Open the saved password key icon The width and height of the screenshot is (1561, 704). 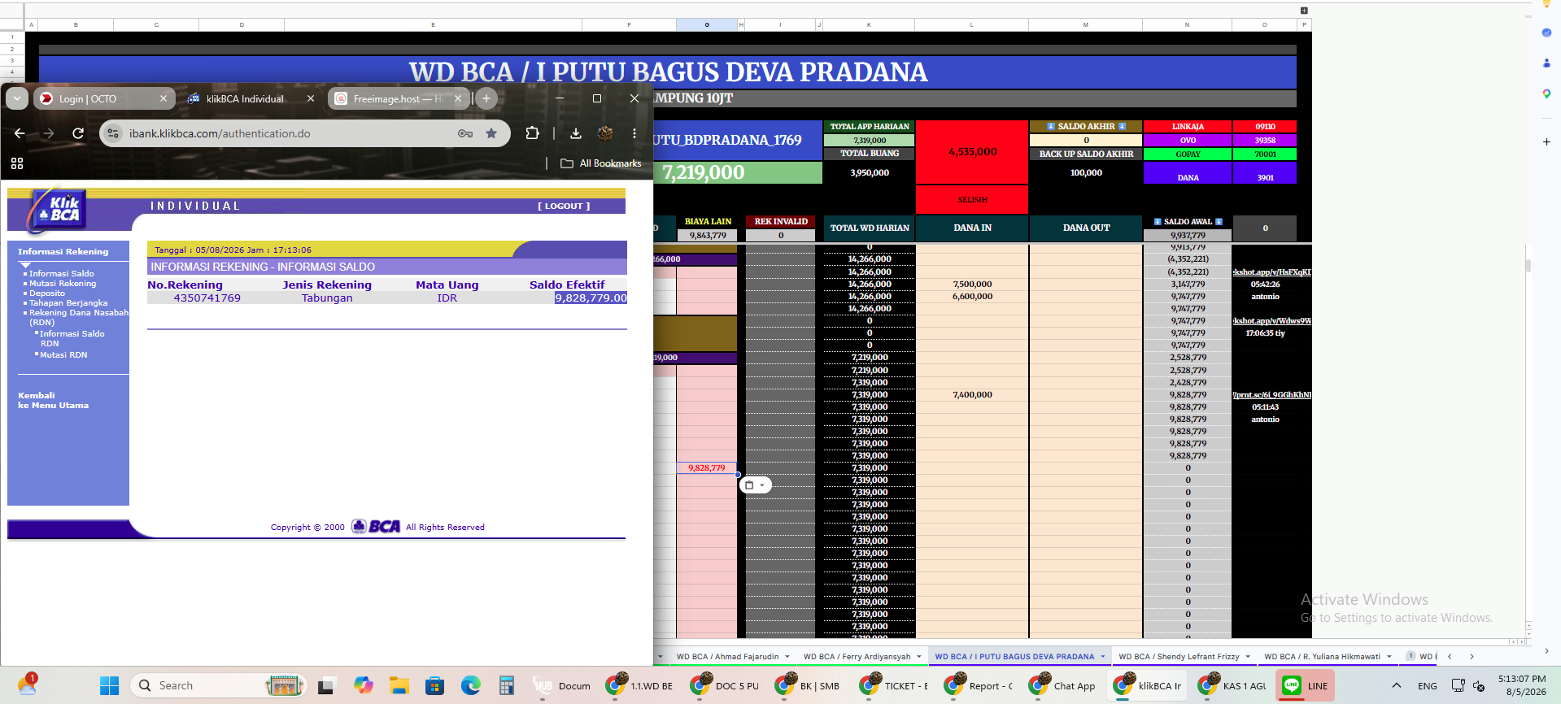point(465,133)
